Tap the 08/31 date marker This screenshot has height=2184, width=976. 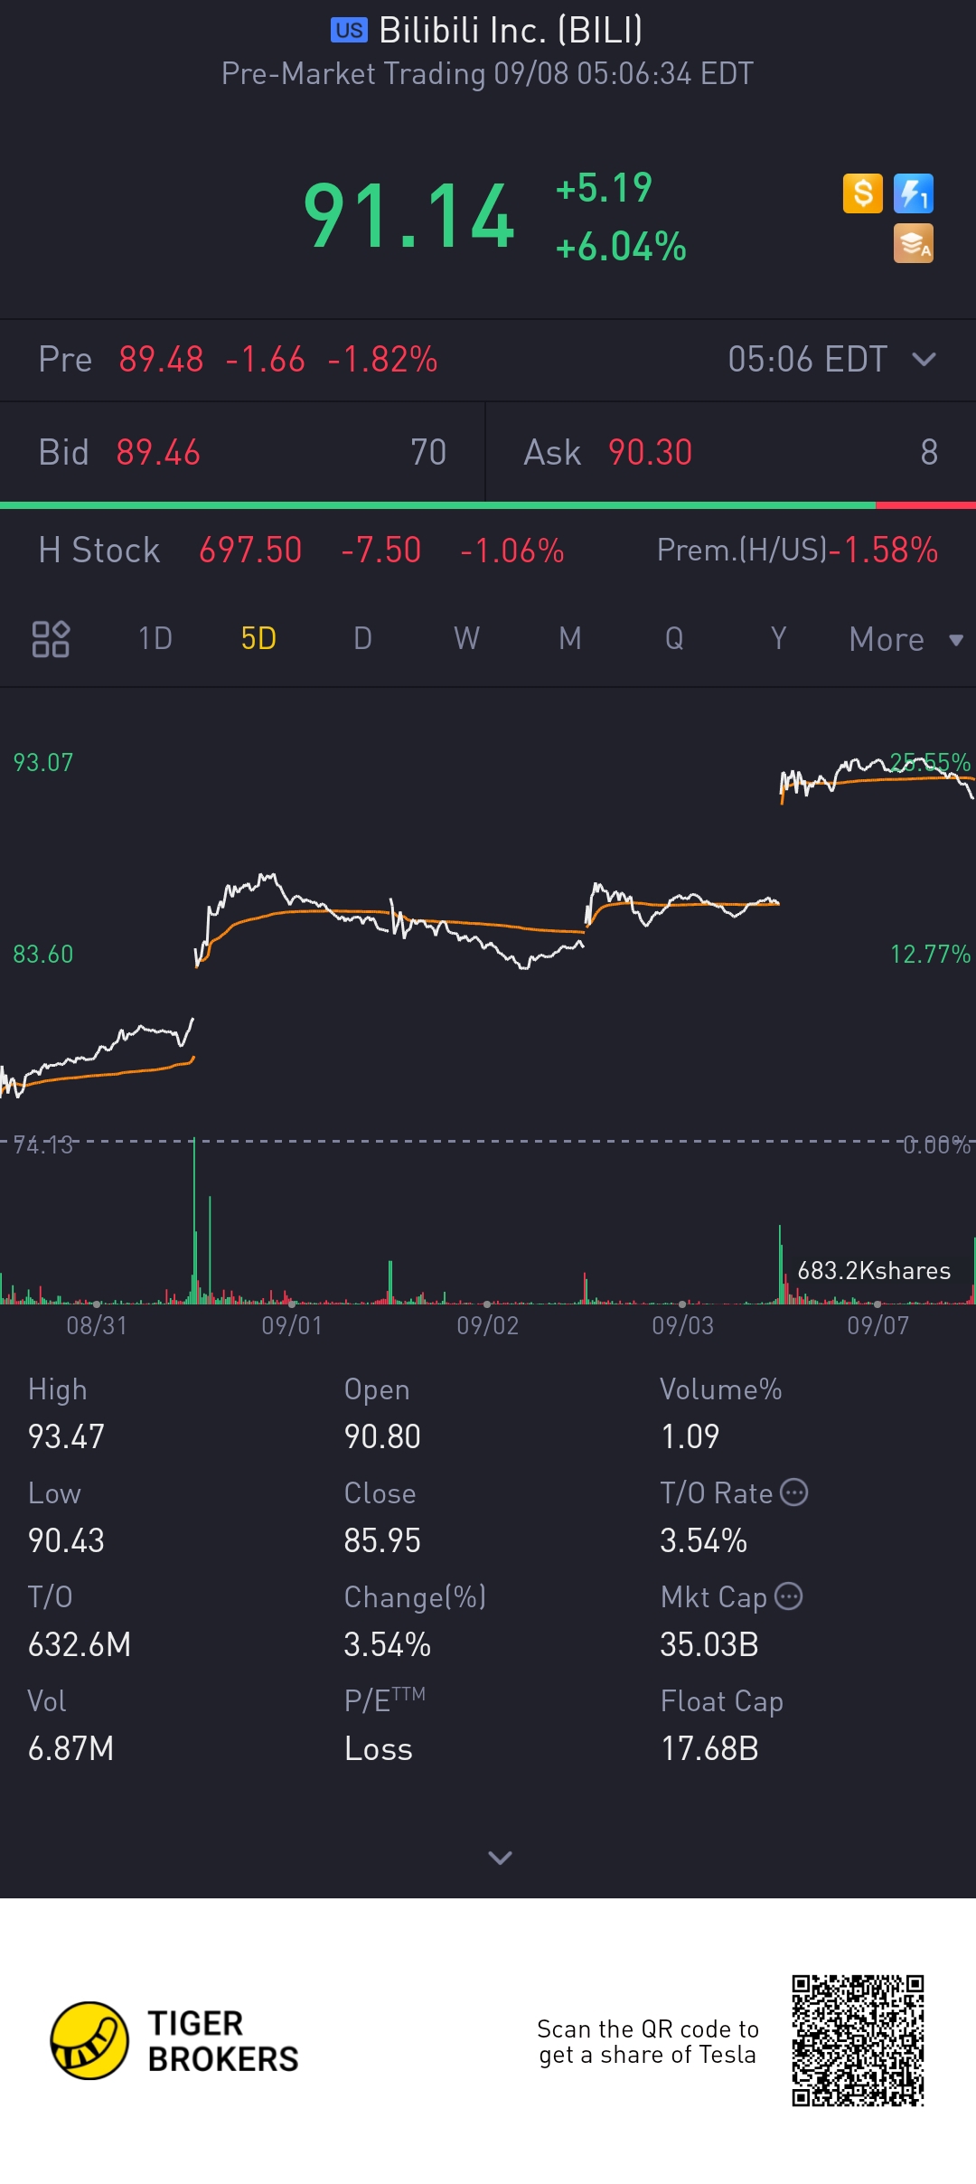point(97,1326)
